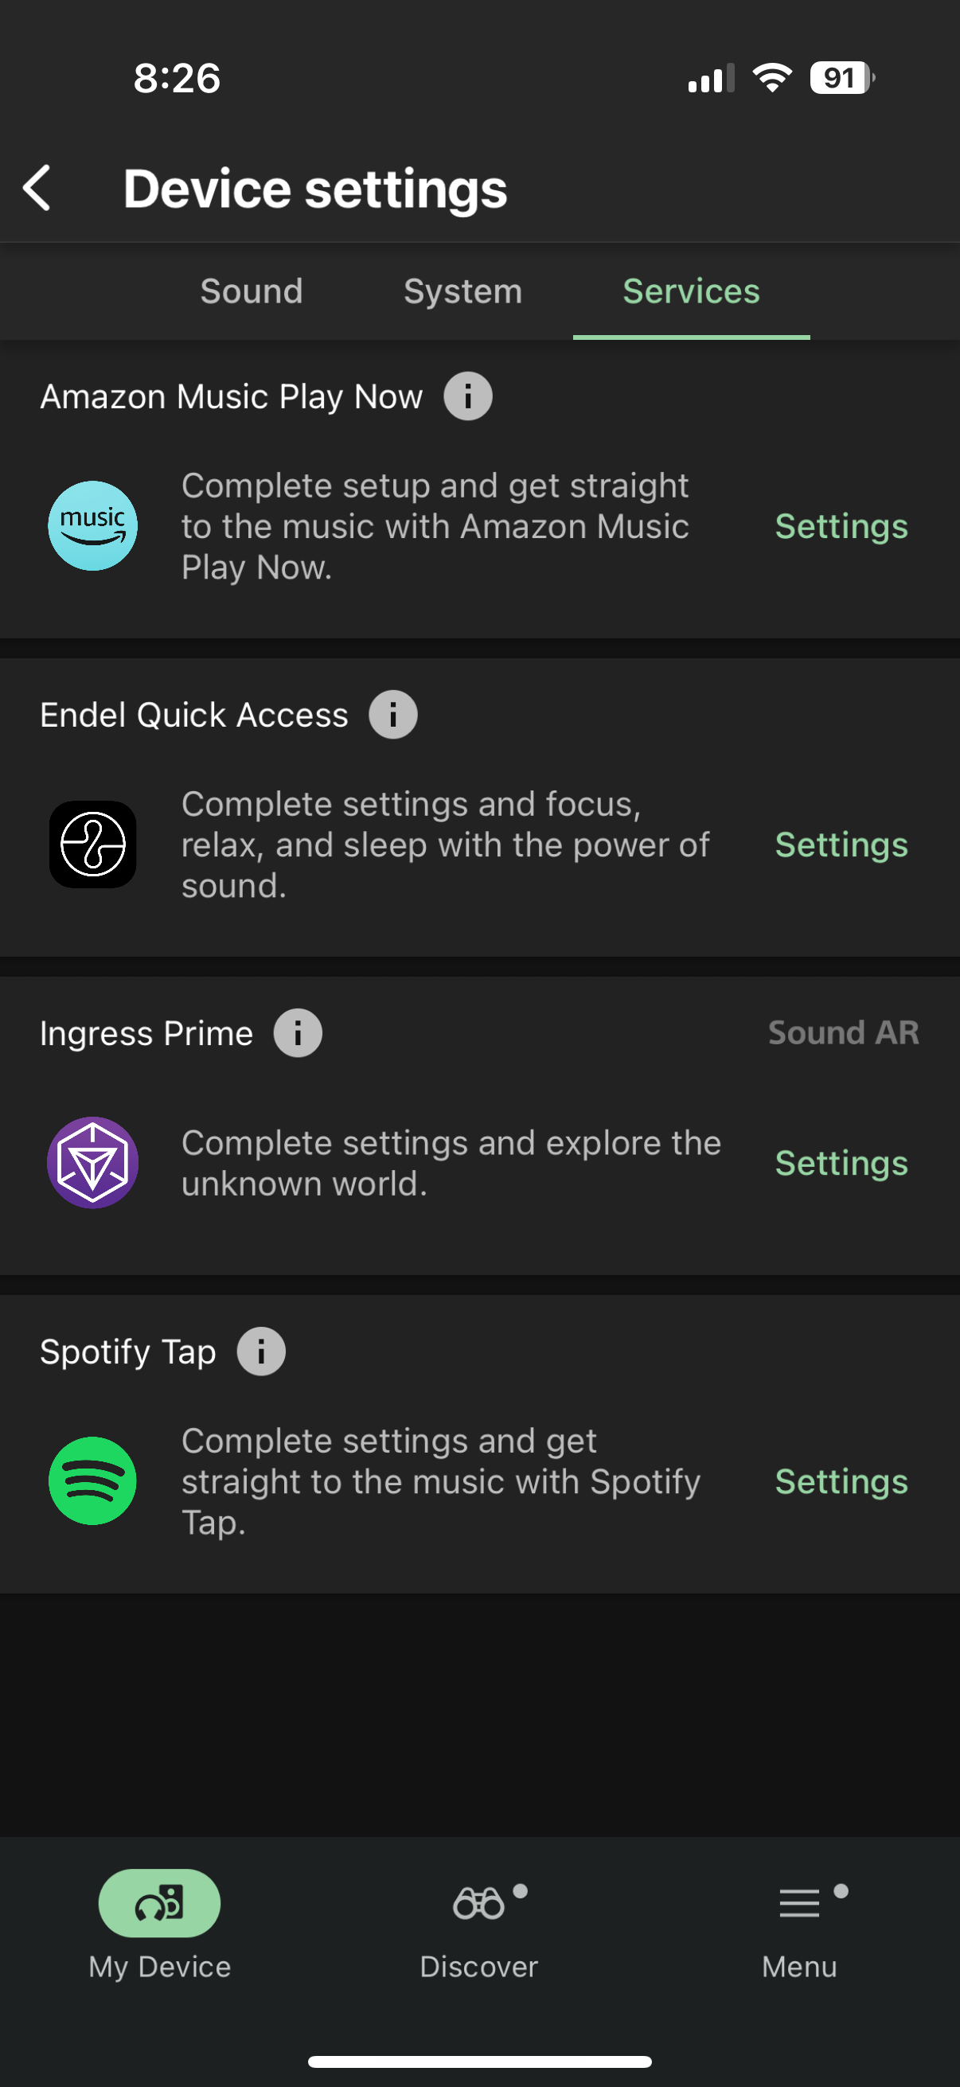Tap the Spotify Tap info icon
960x2087 pixels.
tap(261, 1352)
